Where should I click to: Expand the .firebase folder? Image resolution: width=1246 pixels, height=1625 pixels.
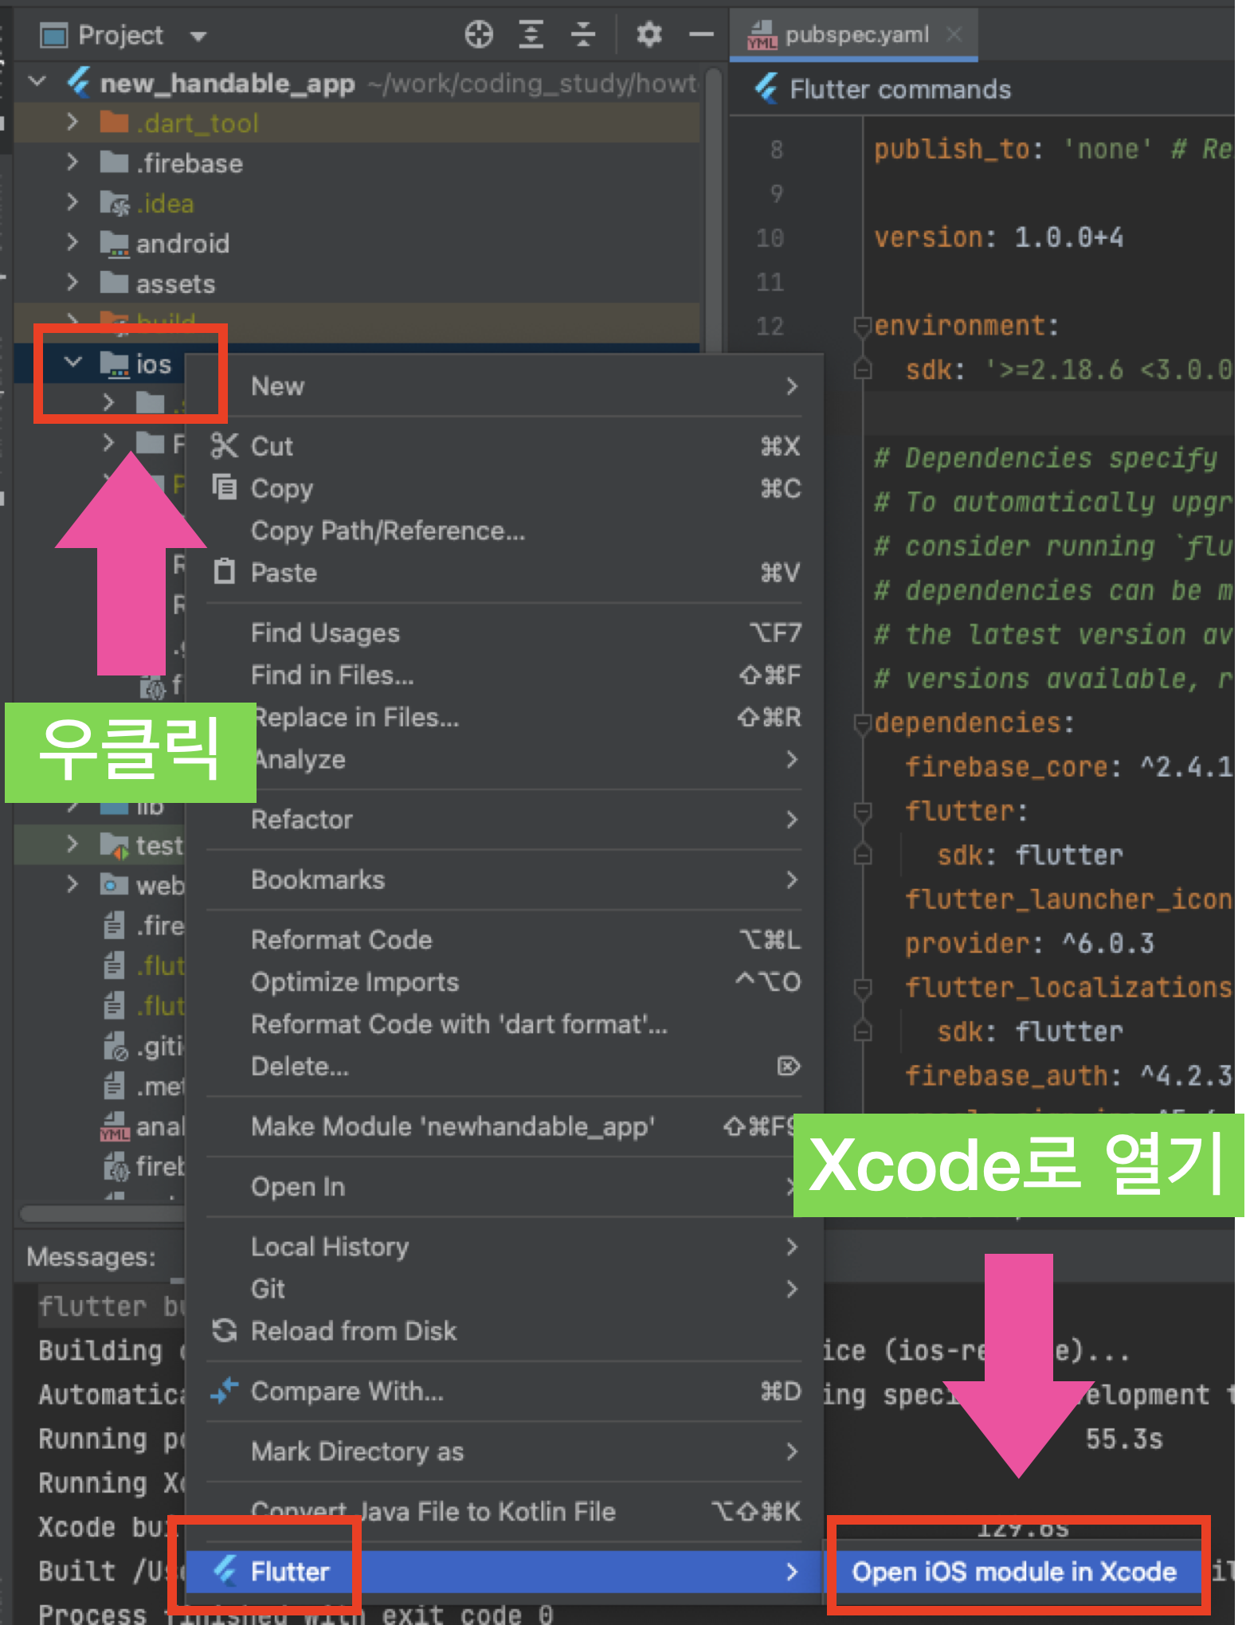(x=72, y=162)
